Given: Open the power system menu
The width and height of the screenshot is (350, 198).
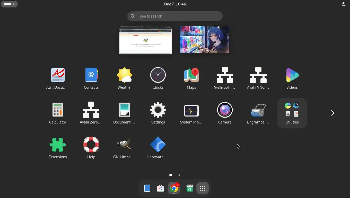Looking at the screenshot, I should coord(344,4).
